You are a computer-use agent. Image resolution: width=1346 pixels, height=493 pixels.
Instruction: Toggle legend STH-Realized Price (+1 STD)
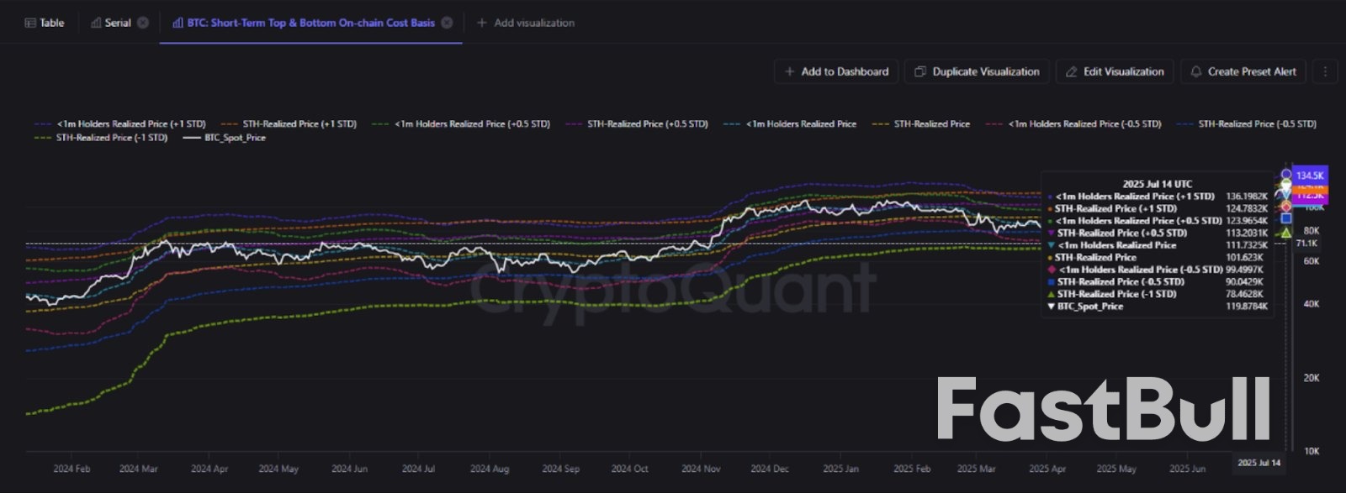[289, 123]
